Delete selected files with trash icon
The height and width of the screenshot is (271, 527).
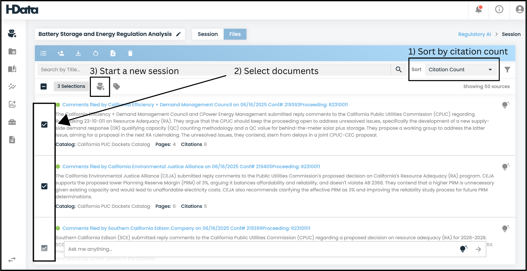[130, 53]
